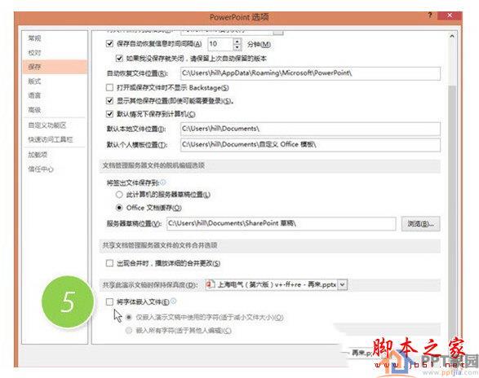Enable 出现合并时显示详细的合并更改 checkbox
Screen dimensions: 479x378
(x=109, y=263)
